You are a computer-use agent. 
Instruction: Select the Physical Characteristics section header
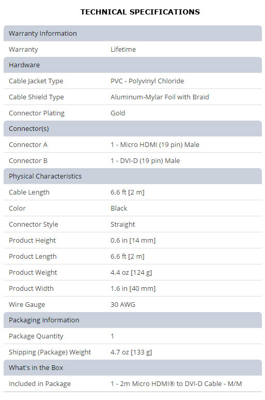pos(133,176)
